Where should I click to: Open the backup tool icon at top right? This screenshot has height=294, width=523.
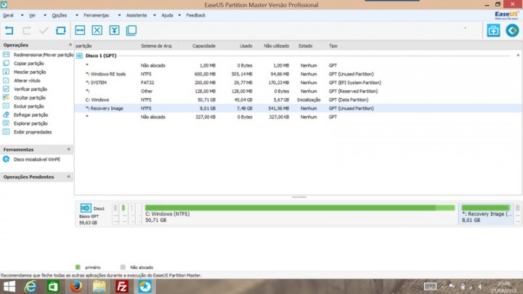point(493,30)
